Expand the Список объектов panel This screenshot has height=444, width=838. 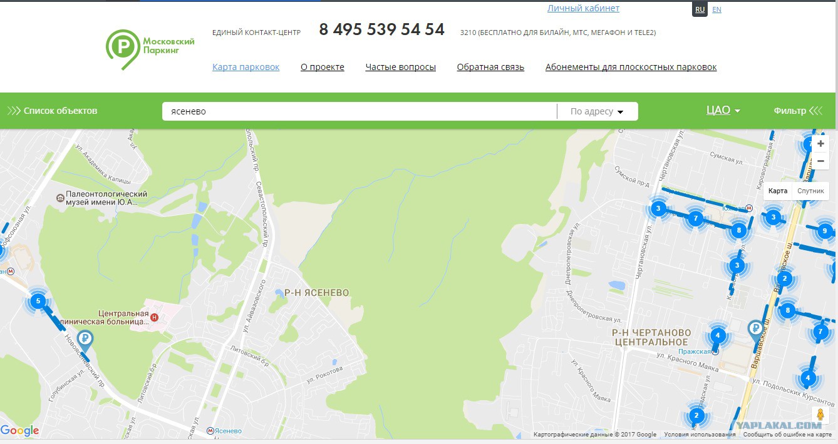click(x=53, y=111)
